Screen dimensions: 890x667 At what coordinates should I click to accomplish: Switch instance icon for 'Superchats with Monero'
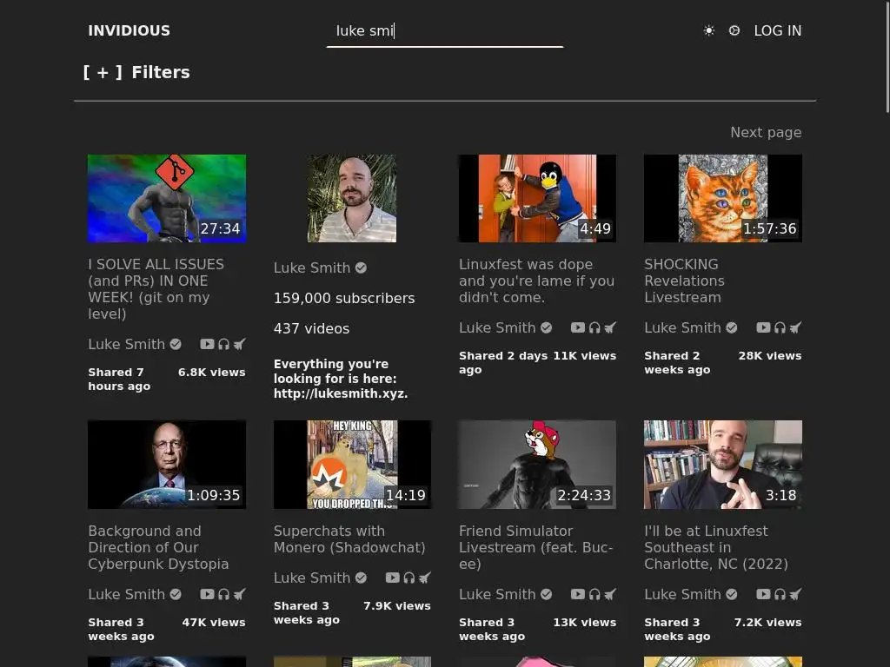click(425, 578)
